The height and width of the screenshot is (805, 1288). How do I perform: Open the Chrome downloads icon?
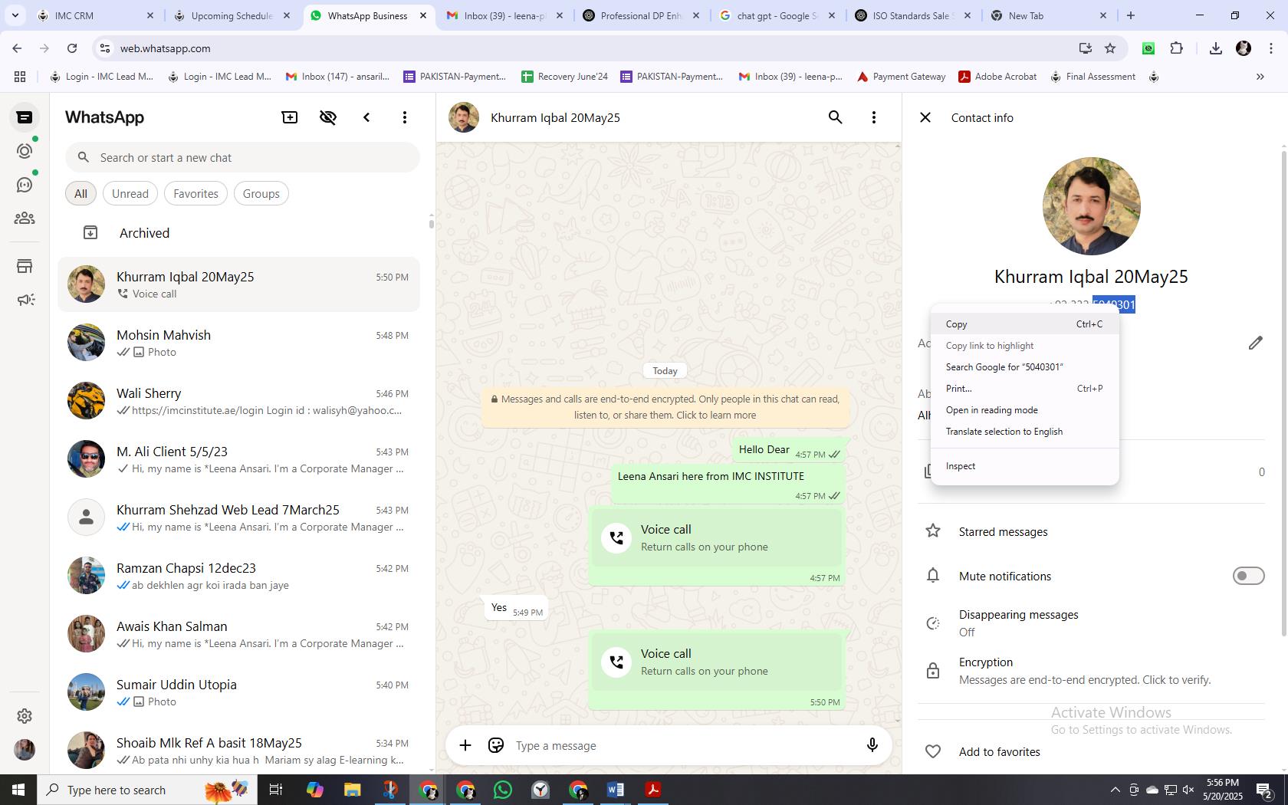[1215, 48]
